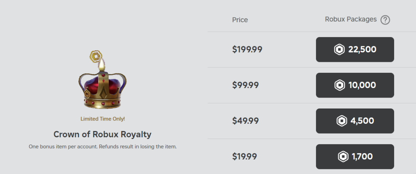
Task: Click the Crown of Robux Royalty title
Action: 103,134
